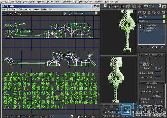Switch to the Hierarchy command panel tab
Image resolution: width=167 pixels, height=118 pixels.
click(x=149, y=12)
